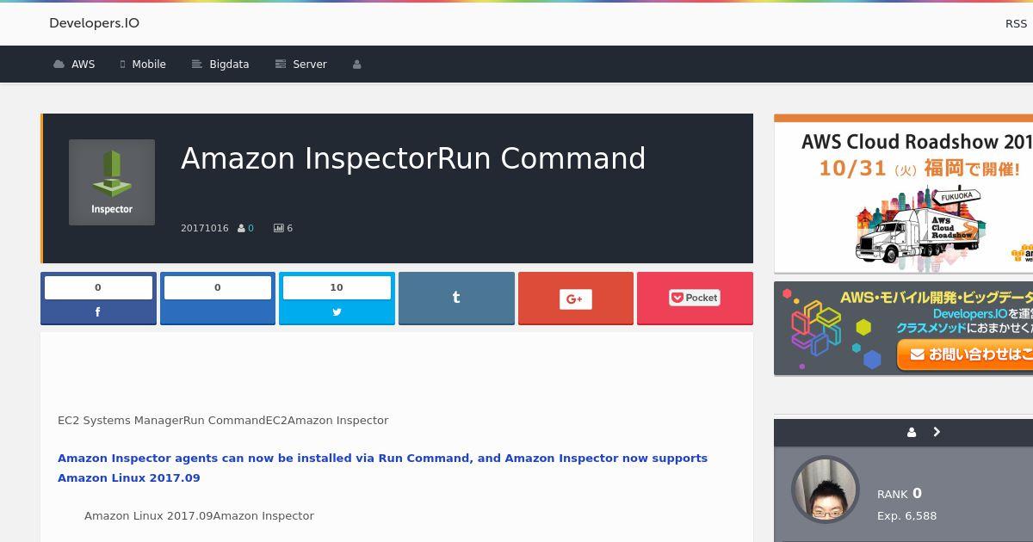
Task: Click the person icon in author panel header
Action: [x=912, y=433]
